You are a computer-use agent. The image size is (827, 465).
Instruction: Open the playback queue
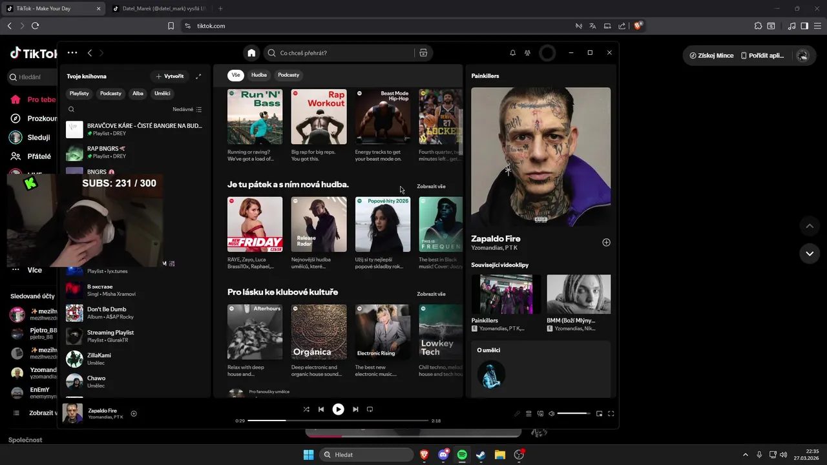[529, 413]
